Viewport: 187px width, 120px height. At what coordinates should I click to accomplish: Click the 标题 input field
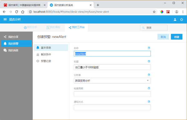point(112,67)
